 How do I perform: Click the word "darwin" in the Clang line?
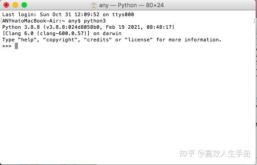(x=112, y=33)
